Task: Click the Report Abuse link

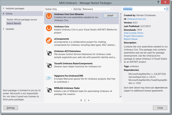Action: pyautogui.click(x=131, y=39)
